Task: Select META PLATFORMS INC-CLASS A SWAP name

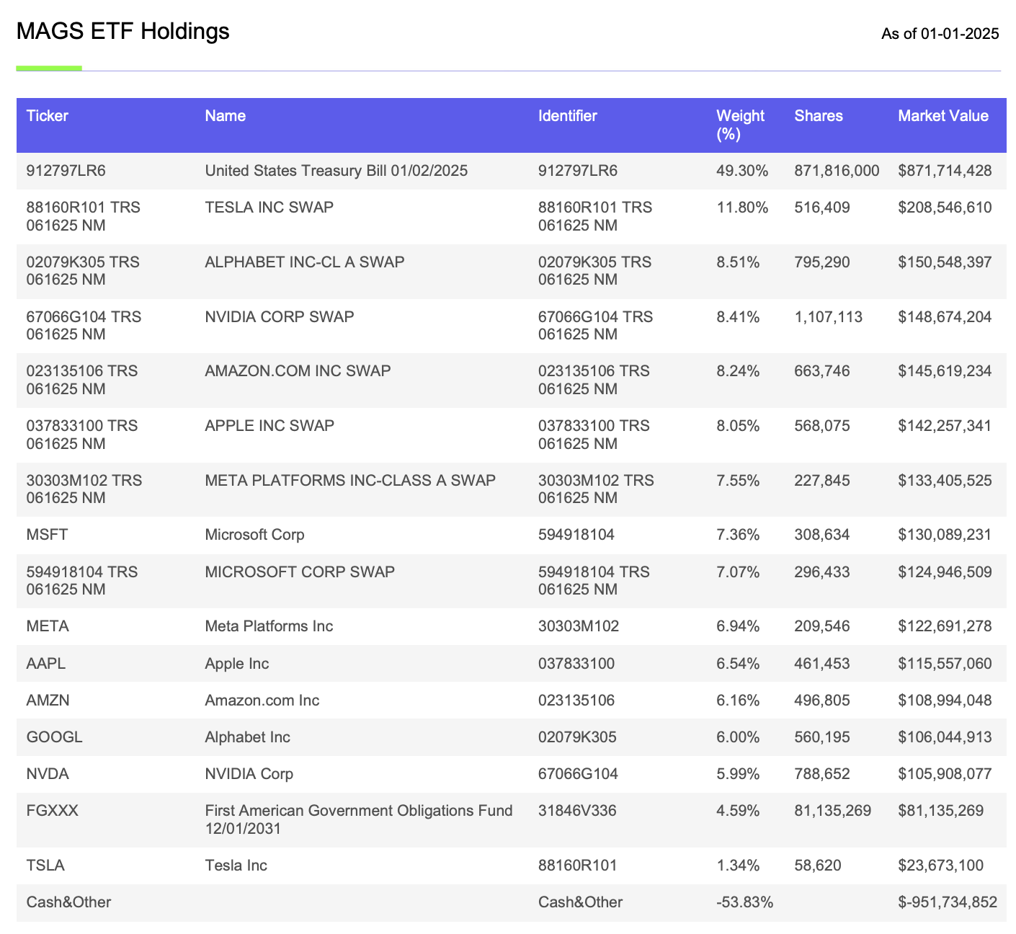Action: pos(350,481)
